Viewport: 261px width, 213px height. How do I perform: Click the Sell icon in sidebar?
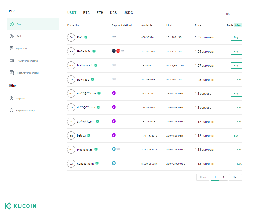tap(11, 36)
